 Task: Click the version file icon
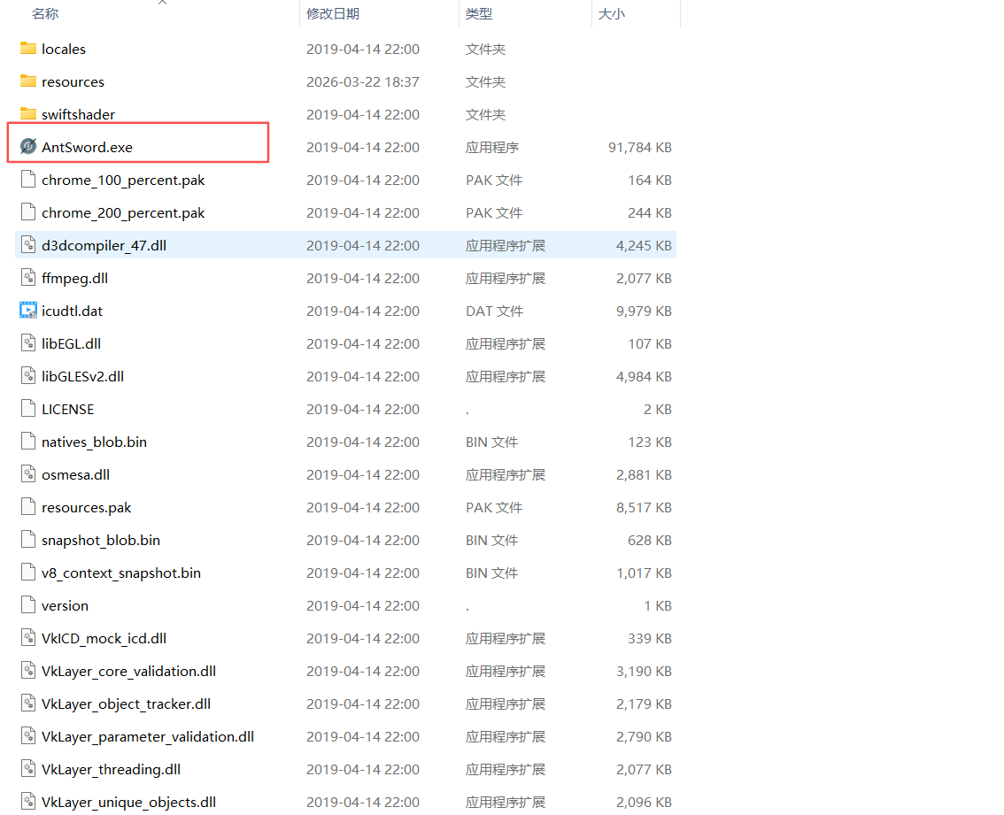click(28, 605)
